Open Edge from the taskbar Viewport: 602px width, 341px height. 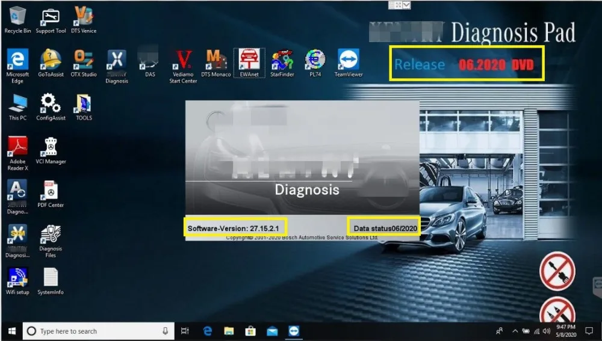coord(207,331)
